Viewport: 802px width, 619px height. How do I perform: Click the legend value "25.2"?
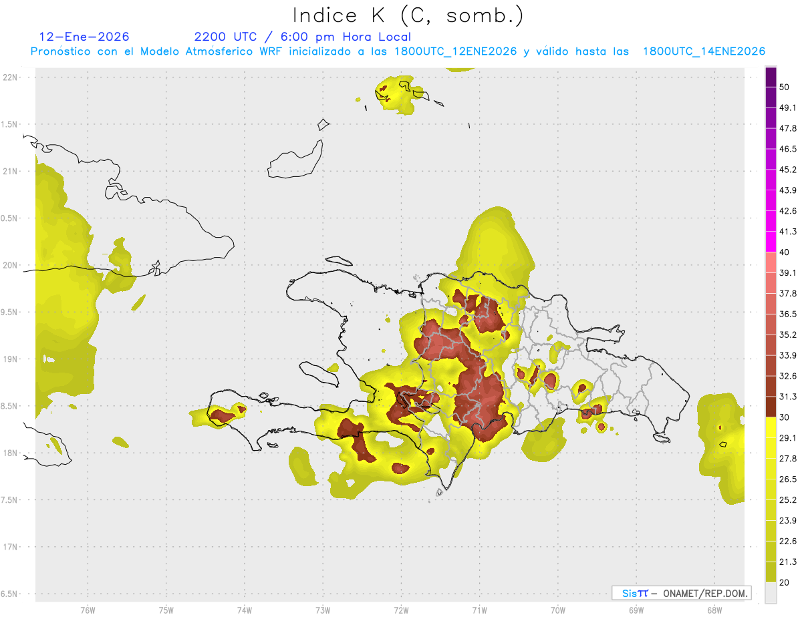(788, 499)
